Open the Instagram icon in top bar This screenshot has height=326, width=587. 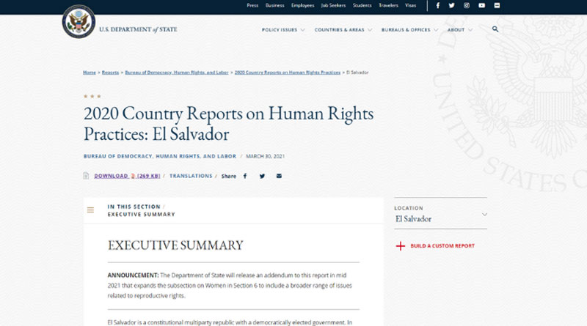click(467, 6)
